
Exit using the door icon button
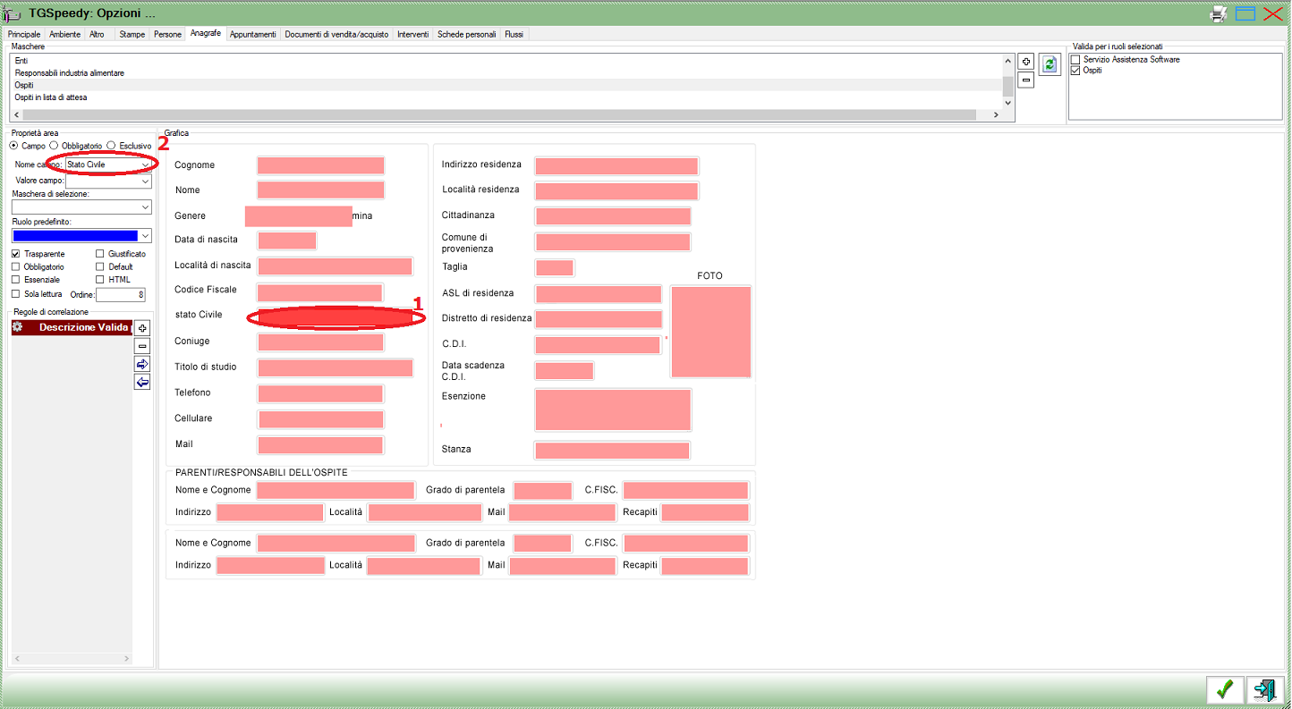click(x=1265, y=689)
